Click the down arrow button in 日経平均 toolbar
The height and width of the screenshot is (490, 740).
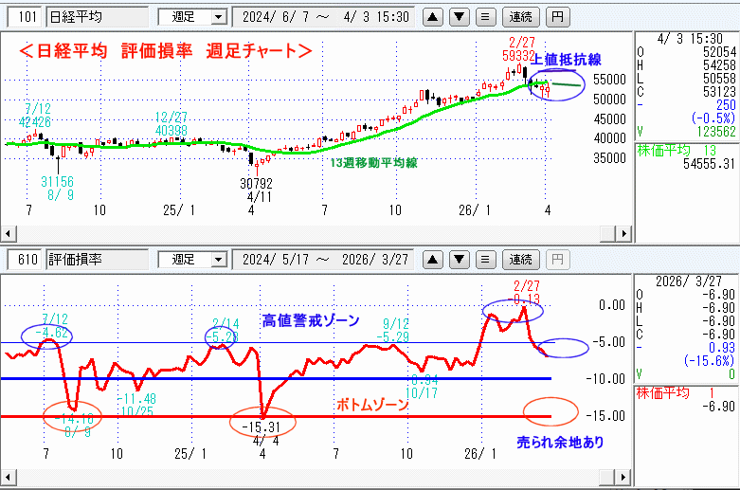[459, 17]
